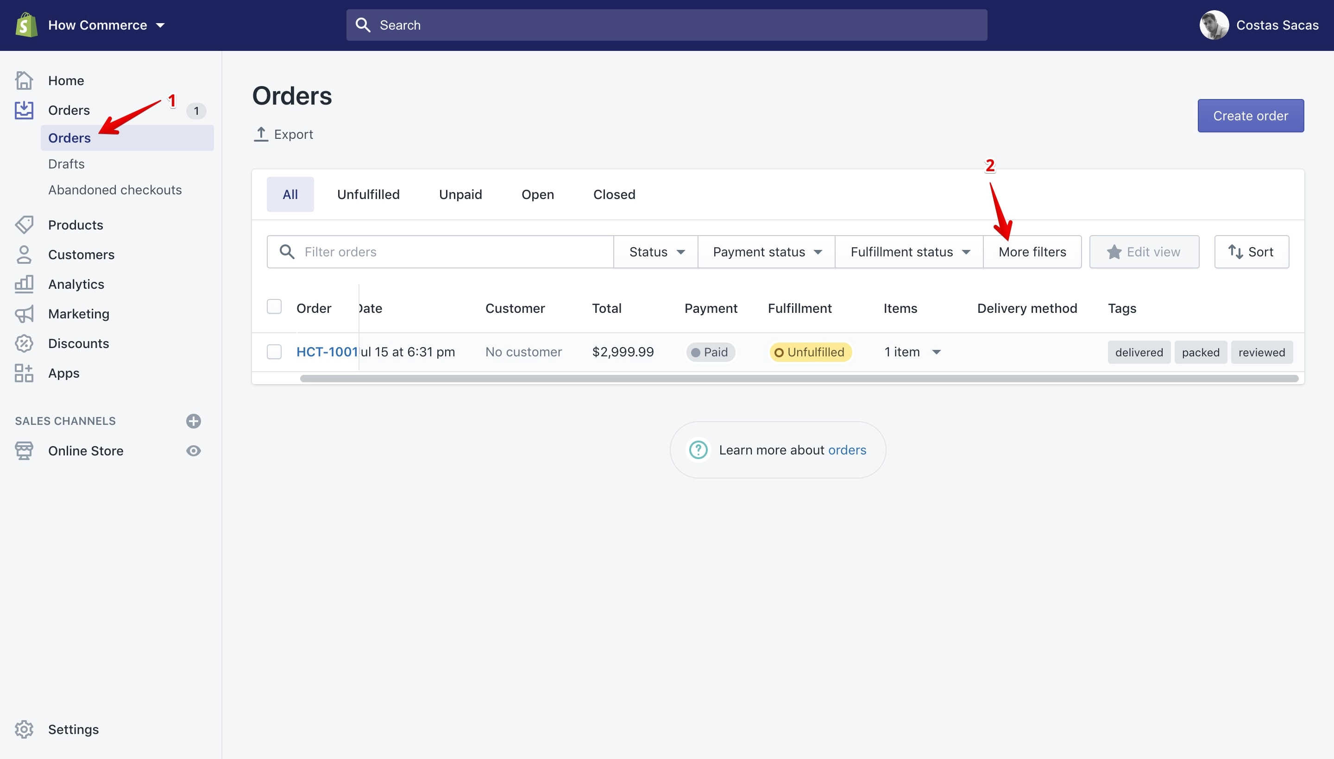This screenshot has width=1334, height=759.
Task: Go to Analytics in the sidebar
Action: coord(76,284)
